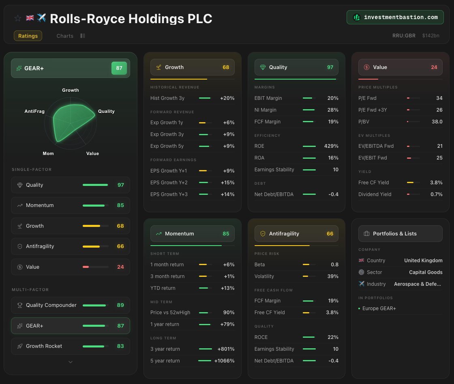
Task: Click the sprout icon in the Growth factor row
Action: click(20, 226)
